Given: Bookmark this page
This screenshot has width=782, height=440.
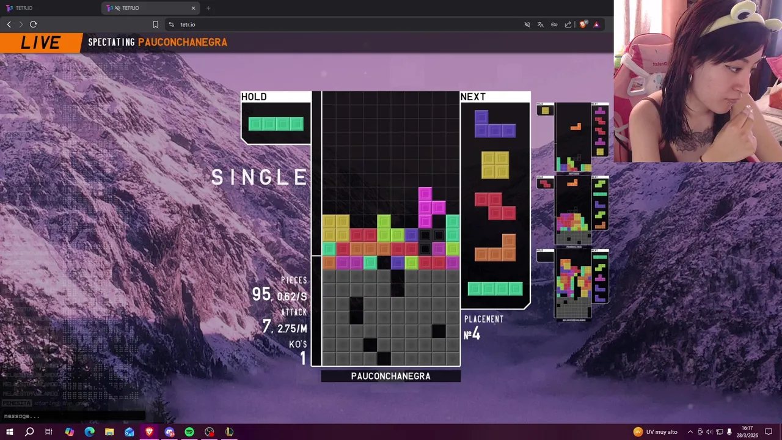Looking at the screenshot, I should 155,24.
